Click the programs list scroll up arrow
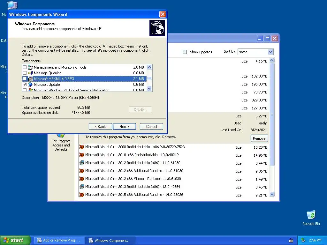This screenshot has width=327, height=245. [x=272, y=60]
